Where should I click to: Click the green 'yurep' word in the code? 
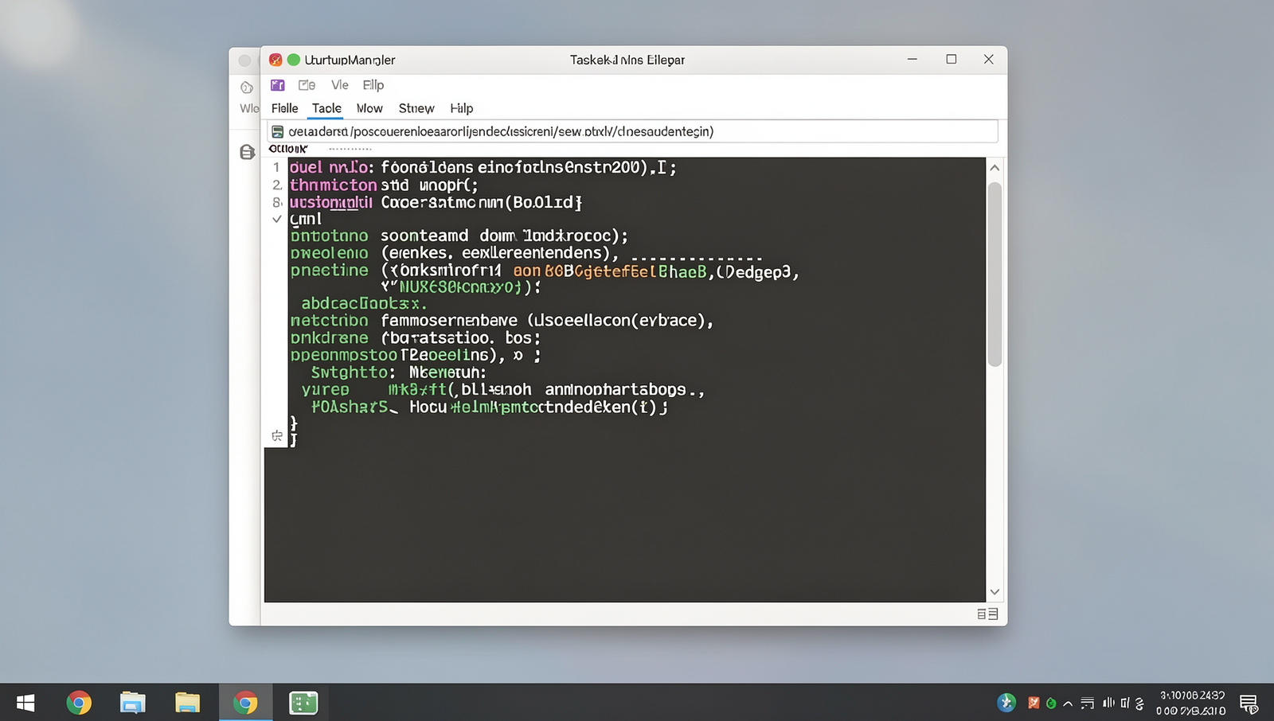tap(325, 390)
